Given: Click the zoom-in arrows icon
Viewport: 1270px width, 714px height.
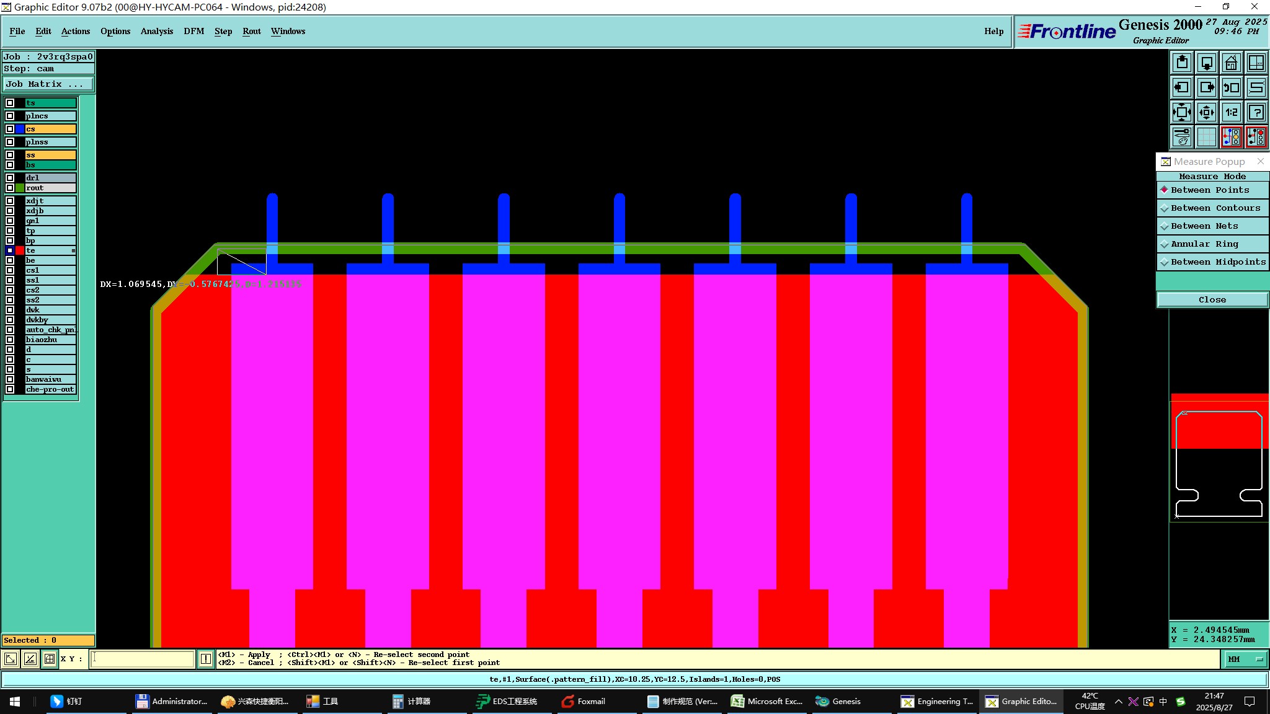Looking at the screenshot, I should point(1182,112).
